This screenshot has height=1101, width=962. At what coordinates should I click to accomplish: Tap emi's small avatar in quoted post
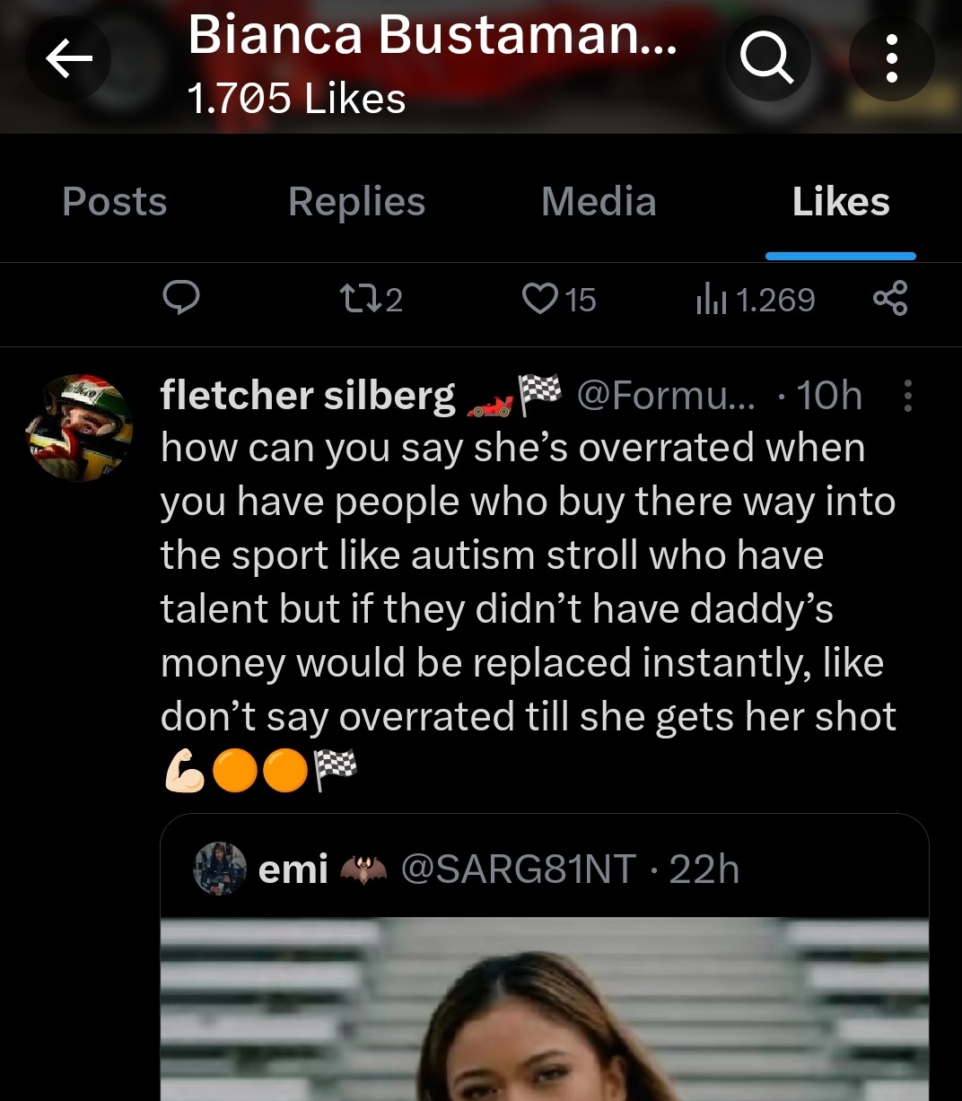point(220,869)
